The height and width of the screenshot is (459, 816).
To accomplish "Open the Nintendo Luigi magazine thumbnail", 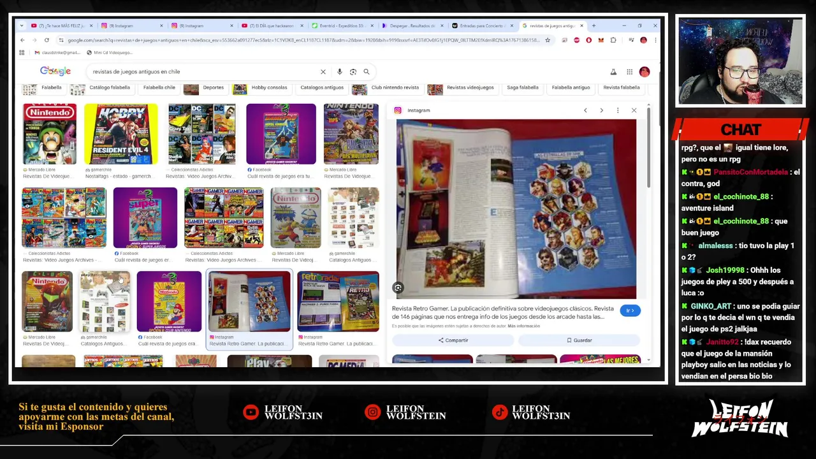I will coord(50,134).
